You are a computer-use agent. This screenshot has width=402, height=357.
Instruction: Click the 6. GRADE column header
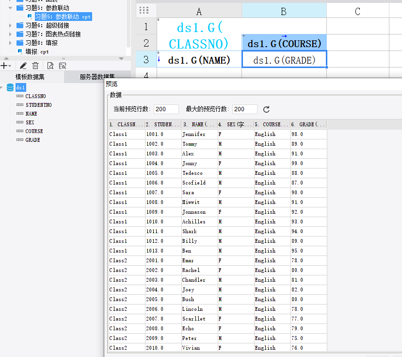[308, 124]
